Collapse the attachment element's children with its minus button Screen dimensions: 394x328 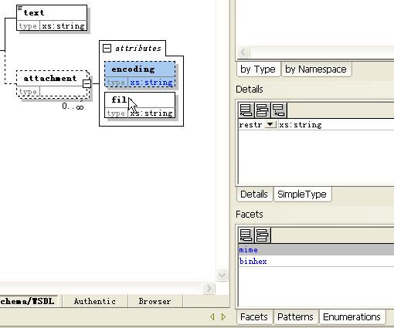coord(87,83)
